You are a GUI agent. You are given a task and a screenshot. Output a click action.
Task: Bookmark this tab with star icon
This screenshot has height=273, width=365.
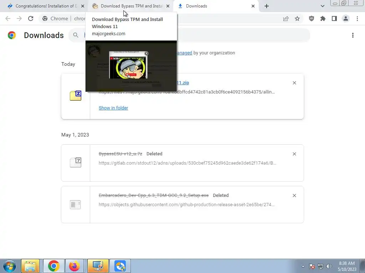(297, 18)
